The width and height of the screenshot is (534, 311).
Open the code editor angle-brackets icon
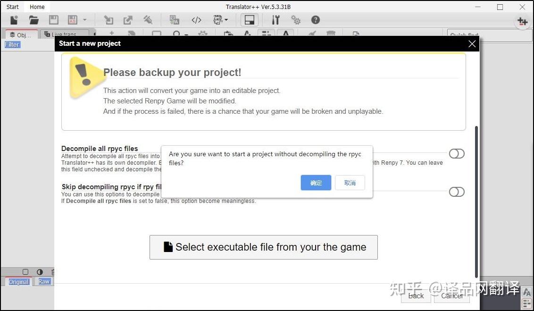click(197, 20)
